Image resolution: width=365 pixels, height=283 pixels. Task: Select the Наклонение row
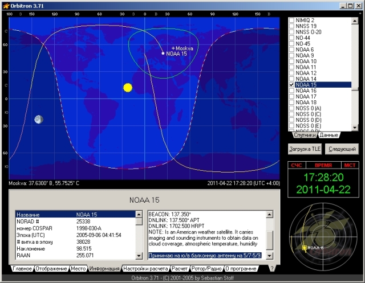(75, 249)
